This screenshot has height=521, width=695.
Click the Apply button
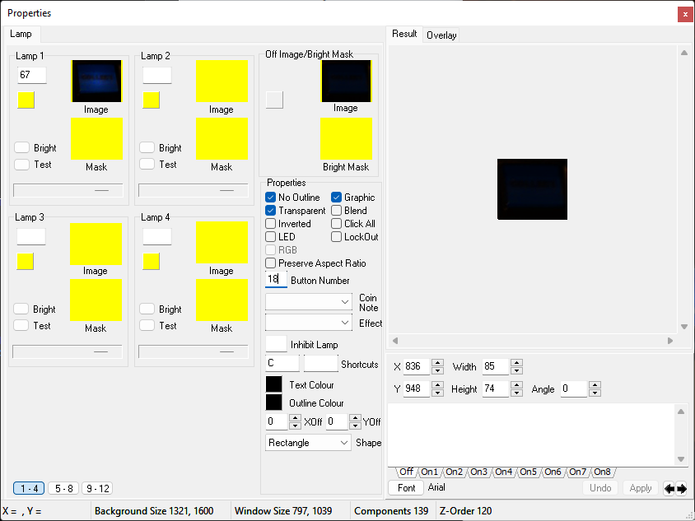(640, 488)
